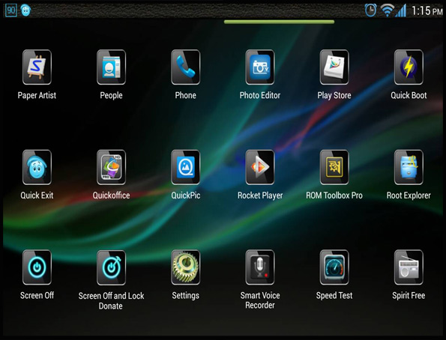Click the green page indicator bar

pos(279,22)
